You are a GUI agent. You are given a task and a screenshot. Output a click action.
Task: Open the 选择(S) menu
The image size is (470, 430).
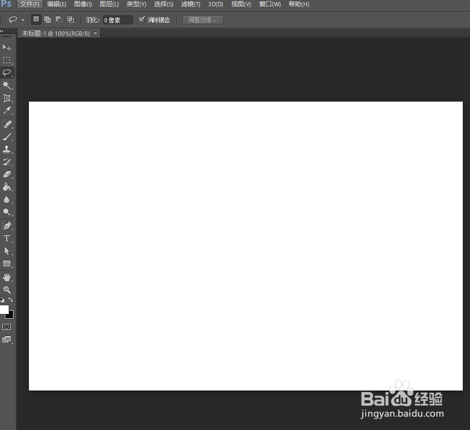(164, 4)
